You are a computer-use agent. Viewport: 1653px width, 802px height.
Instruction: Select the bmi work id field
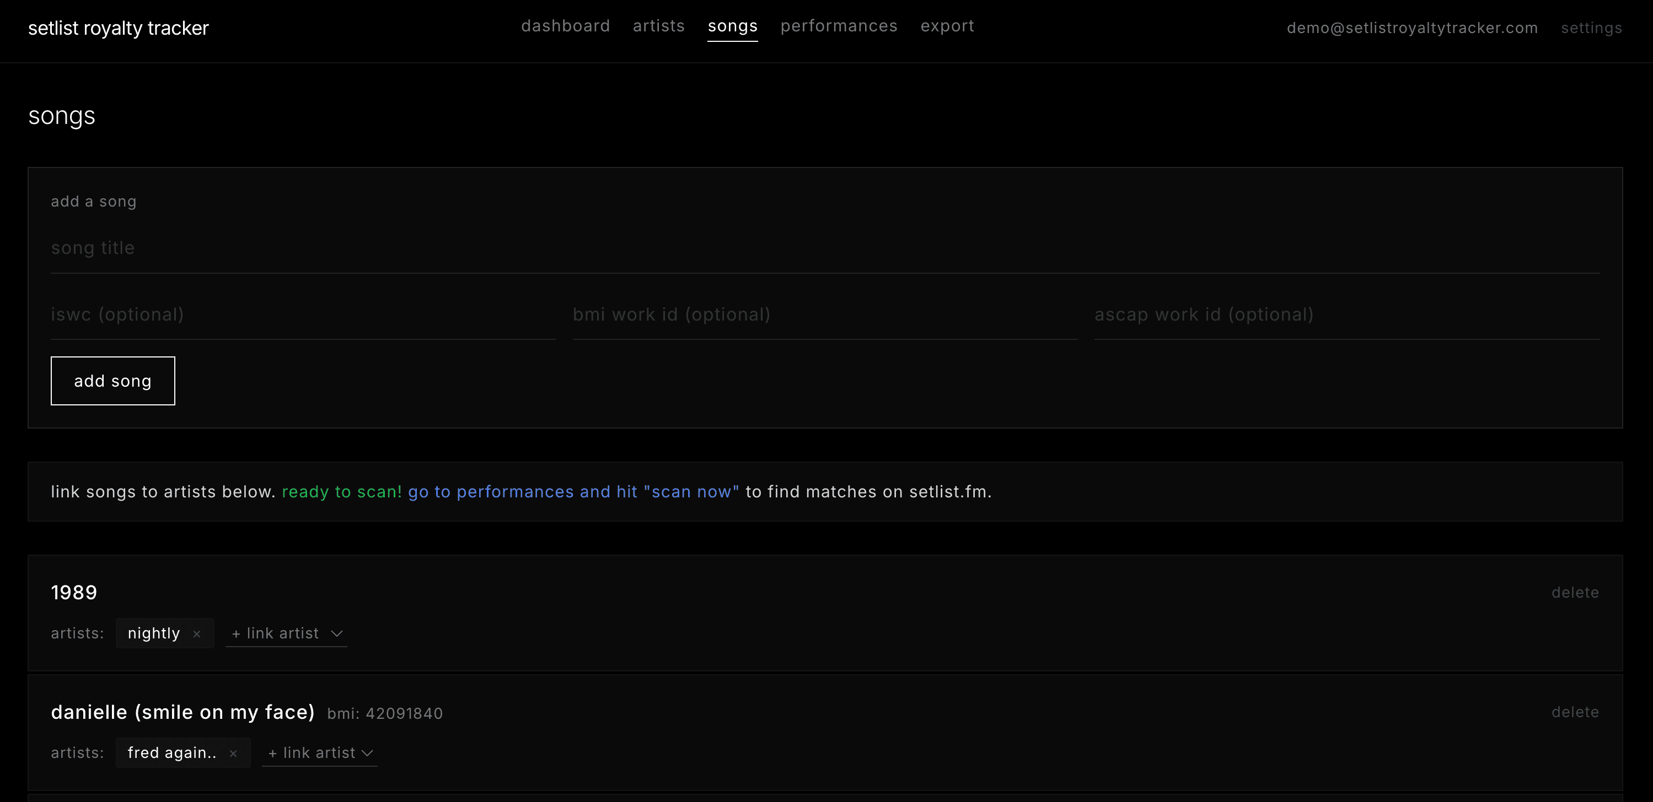click(770, 314)
